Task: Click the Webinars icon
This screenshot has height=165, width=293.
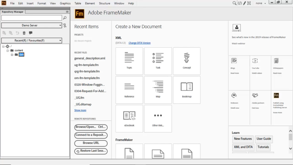Action: pos(234,95)
